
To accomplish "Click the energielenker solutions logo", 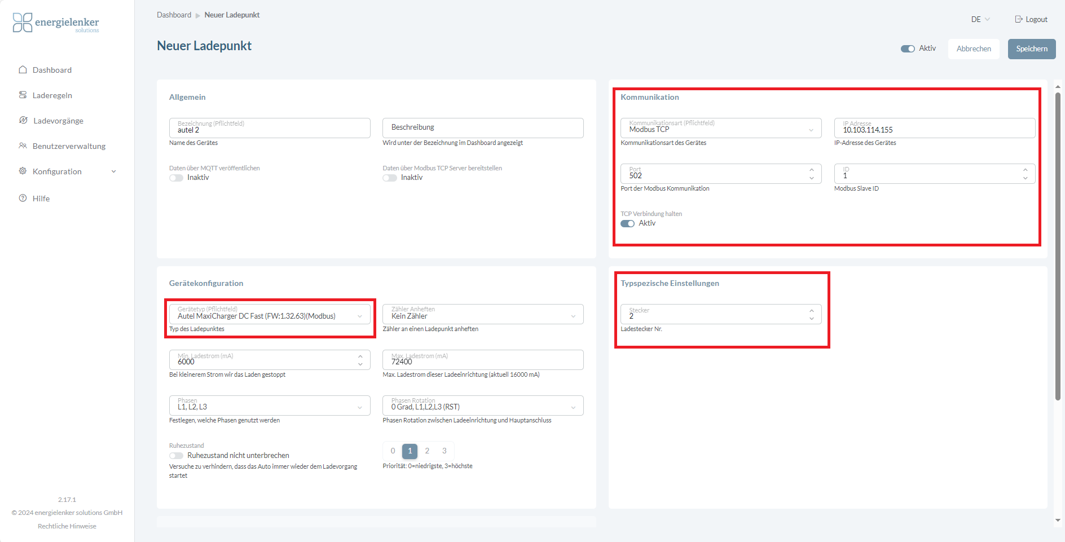I will [x=56, y=23].
